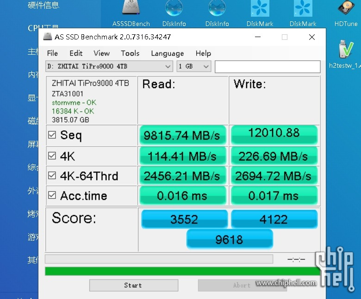Click the 4K-64Thrd read result 2456.21 MB/s
Image resolution: width=361 pixels, height=299 pixels.
pos(182,176)
